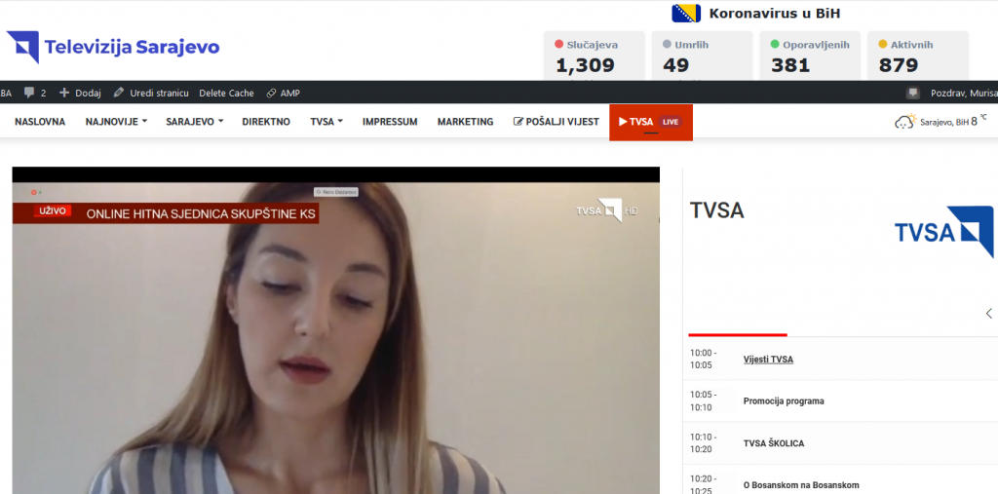
Task: Select Delete Cache in admin bar
Action: click(x=226, y=93)
